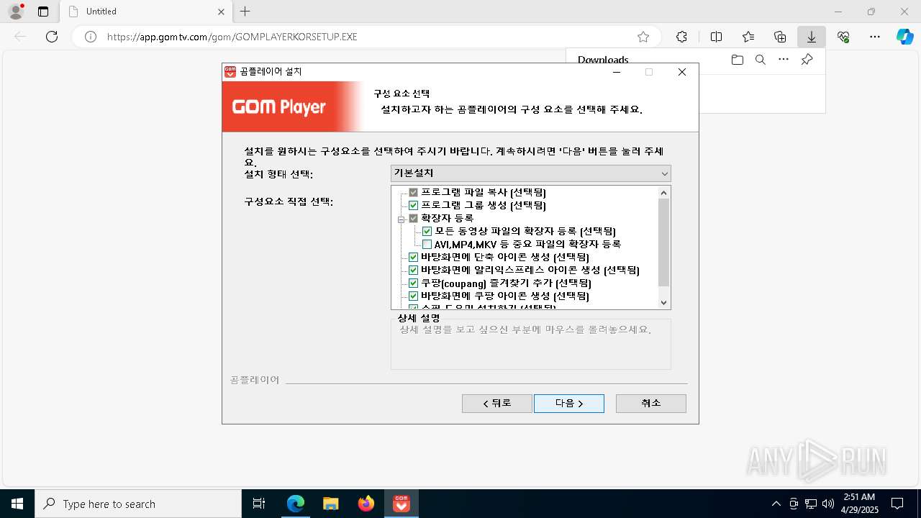Viewport: 921px width, 518px height.
Task: Select the Untitled browser tab
Action: coord(146,12)
